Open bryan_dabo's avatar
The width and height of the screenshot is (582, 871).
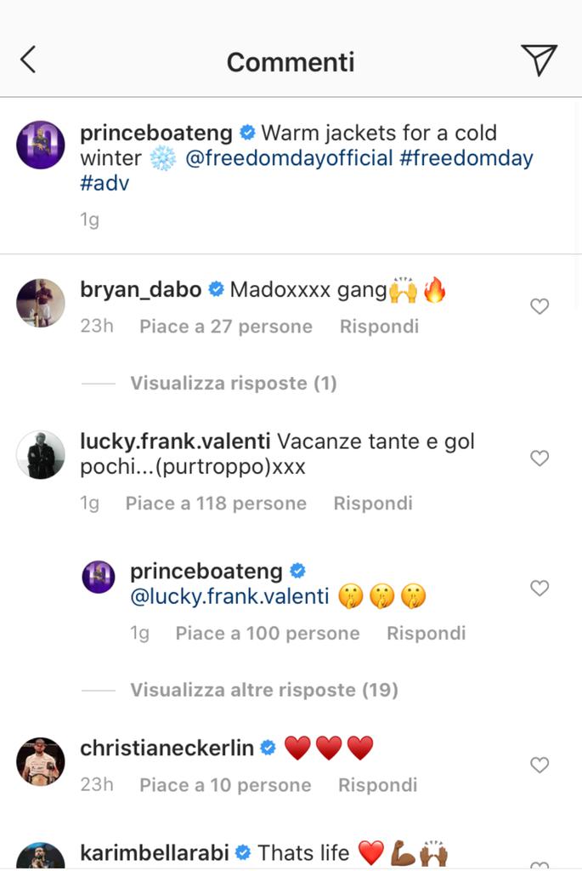point(41,303)
